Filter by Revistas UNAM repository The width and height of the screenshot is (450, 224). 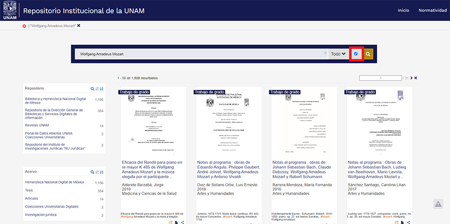tap(37, 125)
